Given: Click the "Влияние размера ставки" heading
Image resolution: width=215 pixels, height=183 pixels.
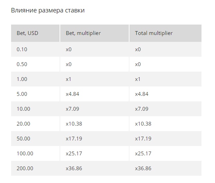Looking at the screenshot, I should click(x=48, y=10).
